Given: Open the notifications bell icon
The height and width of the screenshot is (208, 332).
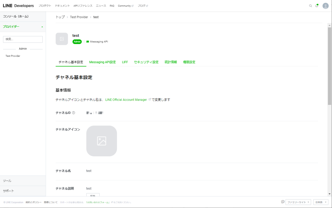Looking at the screenshot, I should 317,6.
